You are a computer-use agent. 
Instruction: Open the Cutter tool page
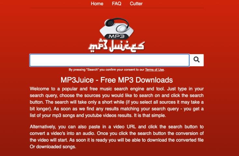(136, 4)
